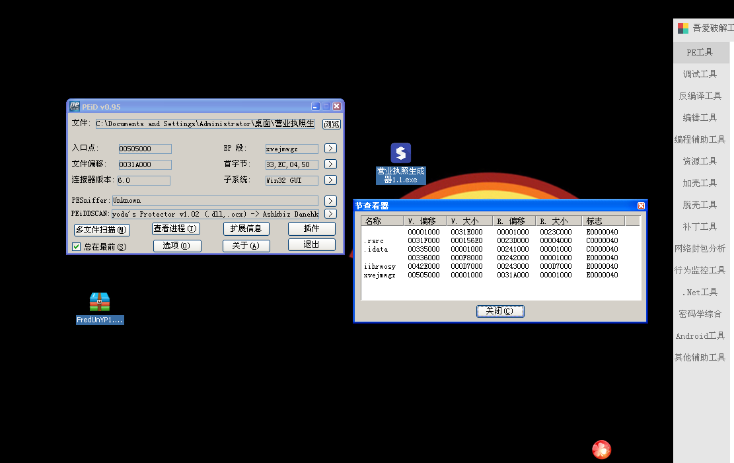This screenshot has width=734, height=463.
Task: Open the 行为监控工具 category
Action: point(700,270)
